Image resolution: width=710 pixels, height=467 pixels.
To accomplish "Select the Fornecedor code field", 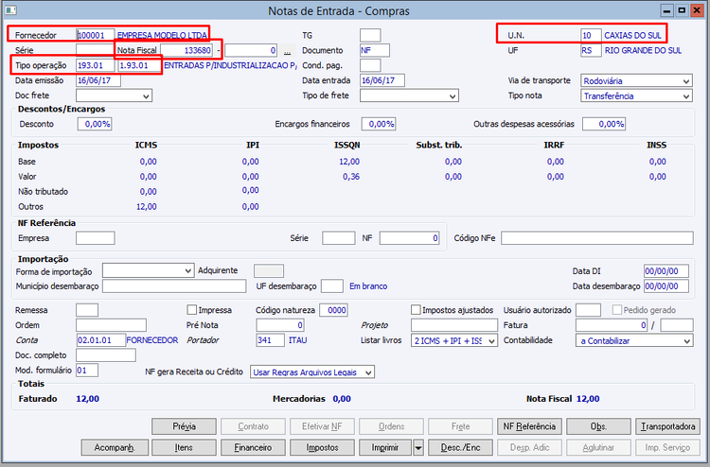I will [x=95, y=35].
